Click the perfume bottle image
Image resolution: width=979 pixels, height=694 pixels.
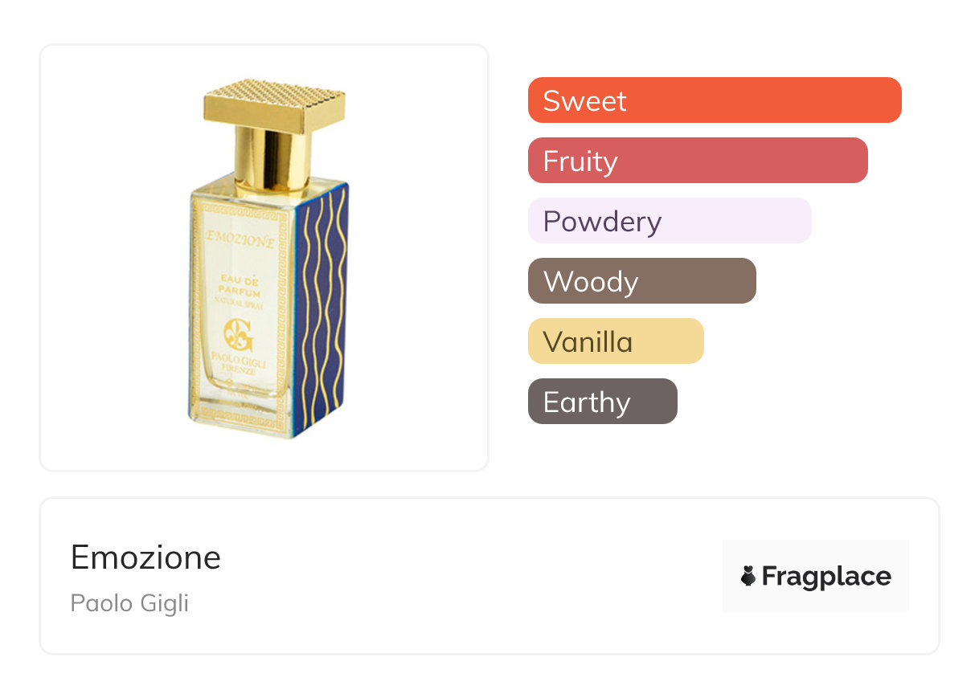[x=268, y=259]
